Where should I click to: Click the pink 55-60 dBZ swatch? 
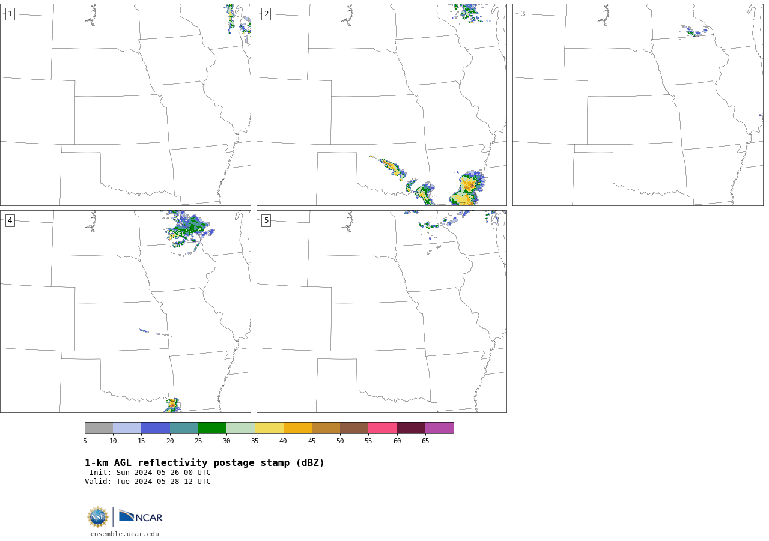383,428
